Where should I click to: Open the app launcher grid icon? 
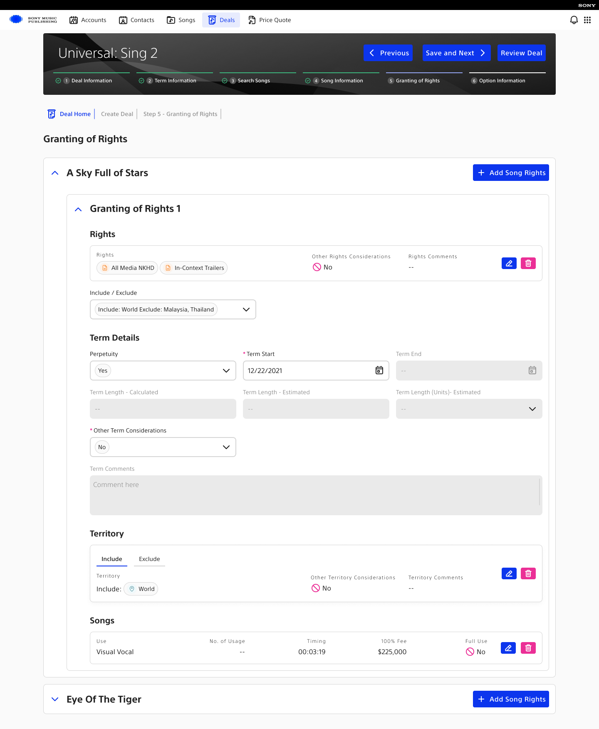(x=587, y=20)
